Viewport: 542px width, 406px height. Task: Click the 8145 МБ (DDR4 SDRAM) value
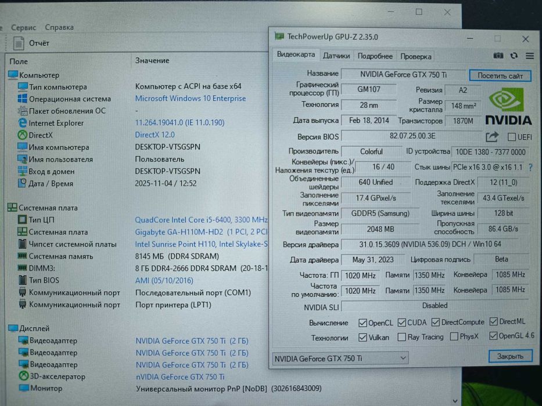pos(177,256)
